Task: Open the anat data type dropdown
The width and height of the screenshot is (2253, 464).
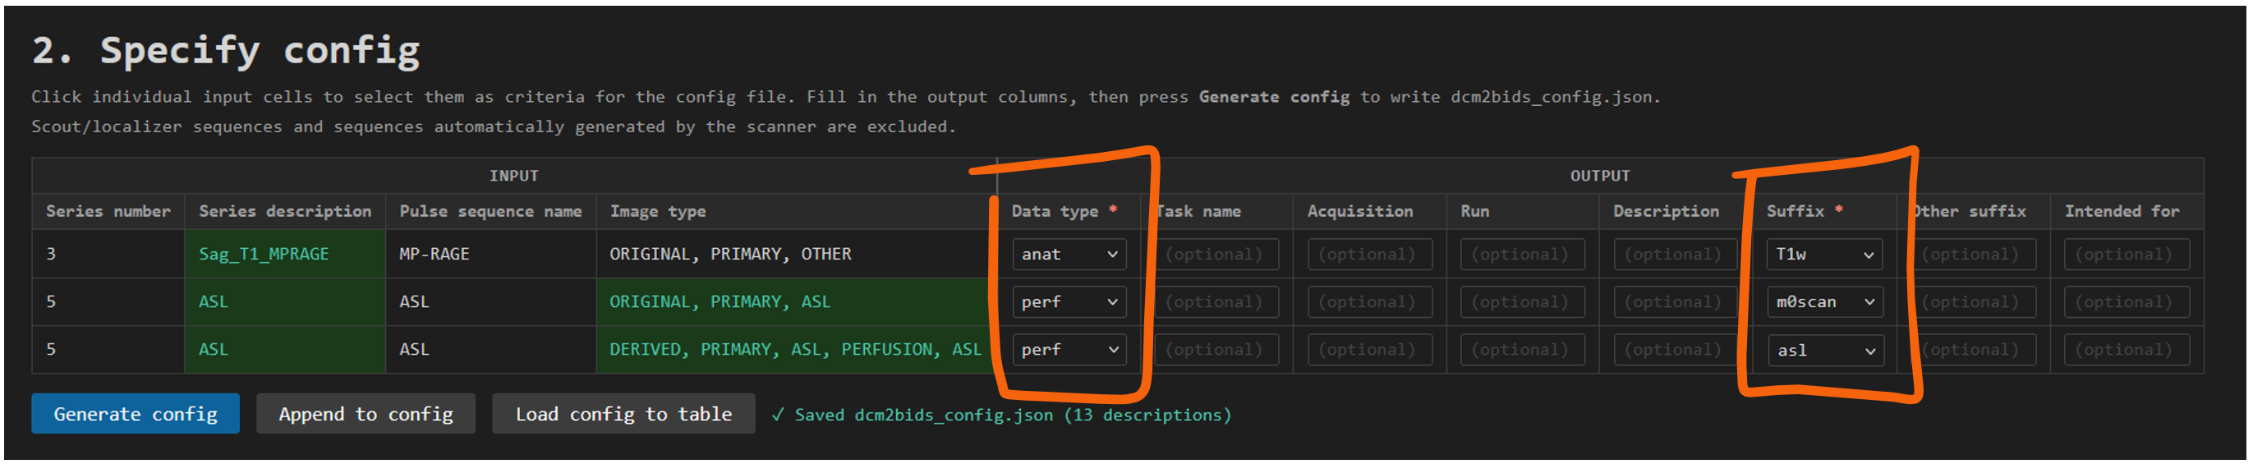Action: tap(1068, 255)
